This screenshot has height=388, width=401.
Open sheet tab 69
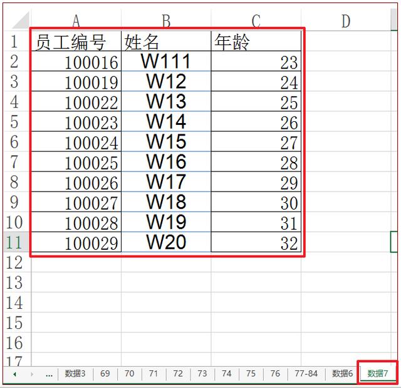105,374
